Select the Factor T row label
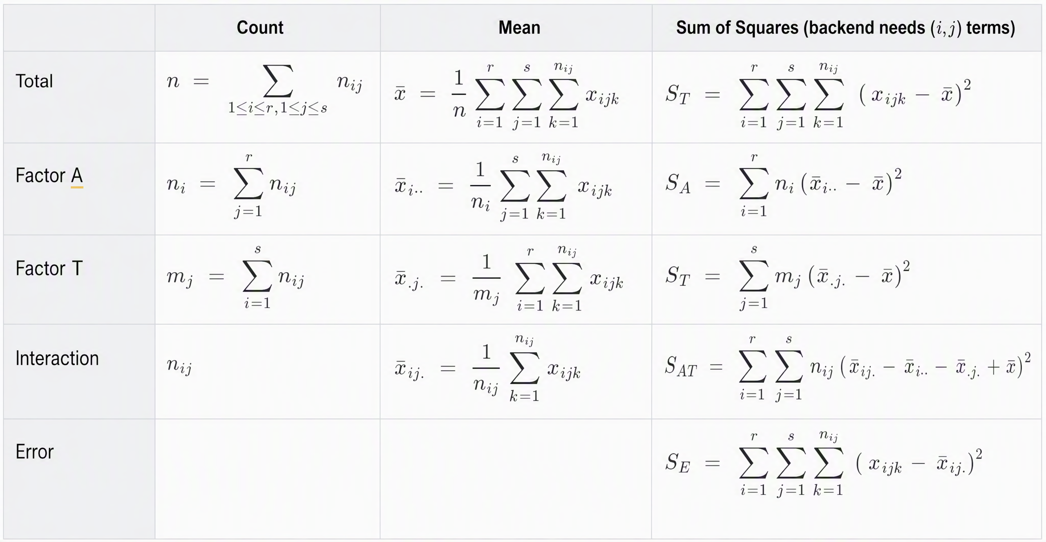This screenshot has width=1046, height=542. (49, 269)
